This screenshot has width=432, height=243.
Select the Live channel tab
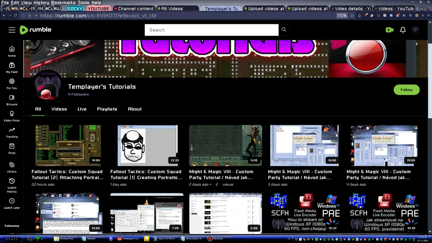82,109
